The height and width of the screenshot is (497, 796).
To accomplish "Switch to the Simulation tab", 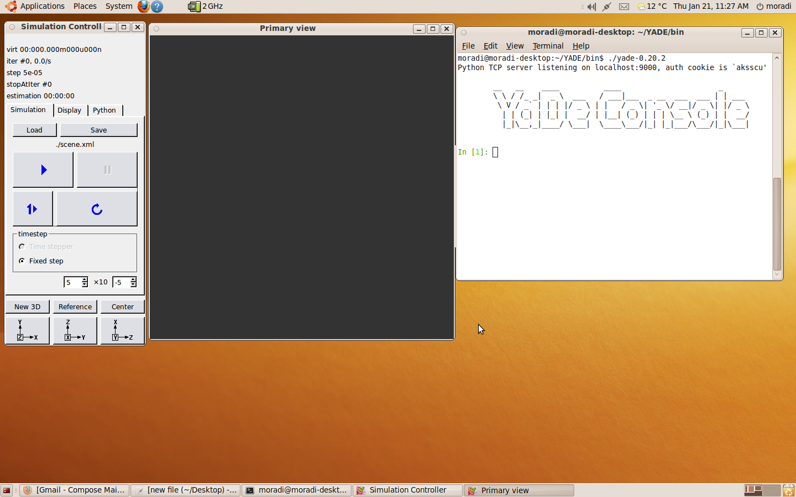I will tap(28, 110).
